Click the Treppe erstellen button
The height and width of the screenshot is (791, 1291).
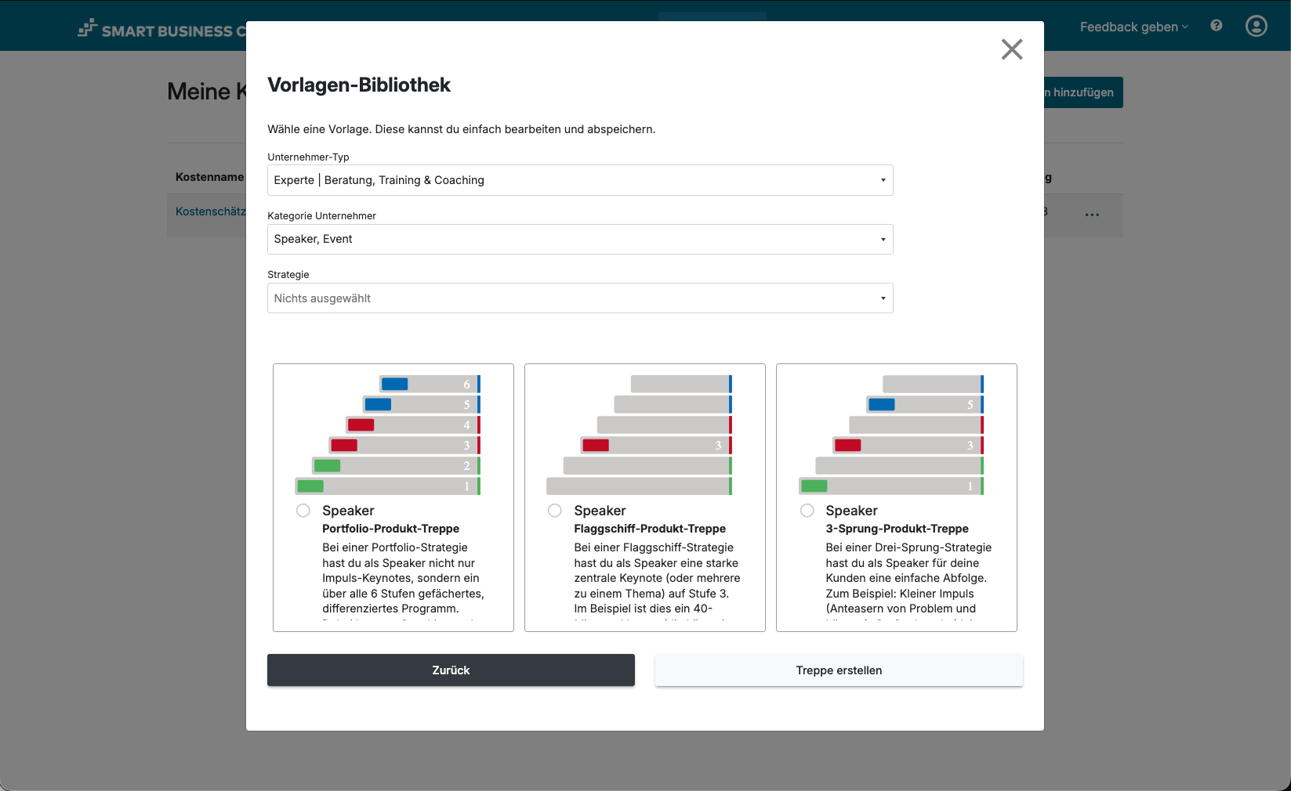tap(838, 670)
